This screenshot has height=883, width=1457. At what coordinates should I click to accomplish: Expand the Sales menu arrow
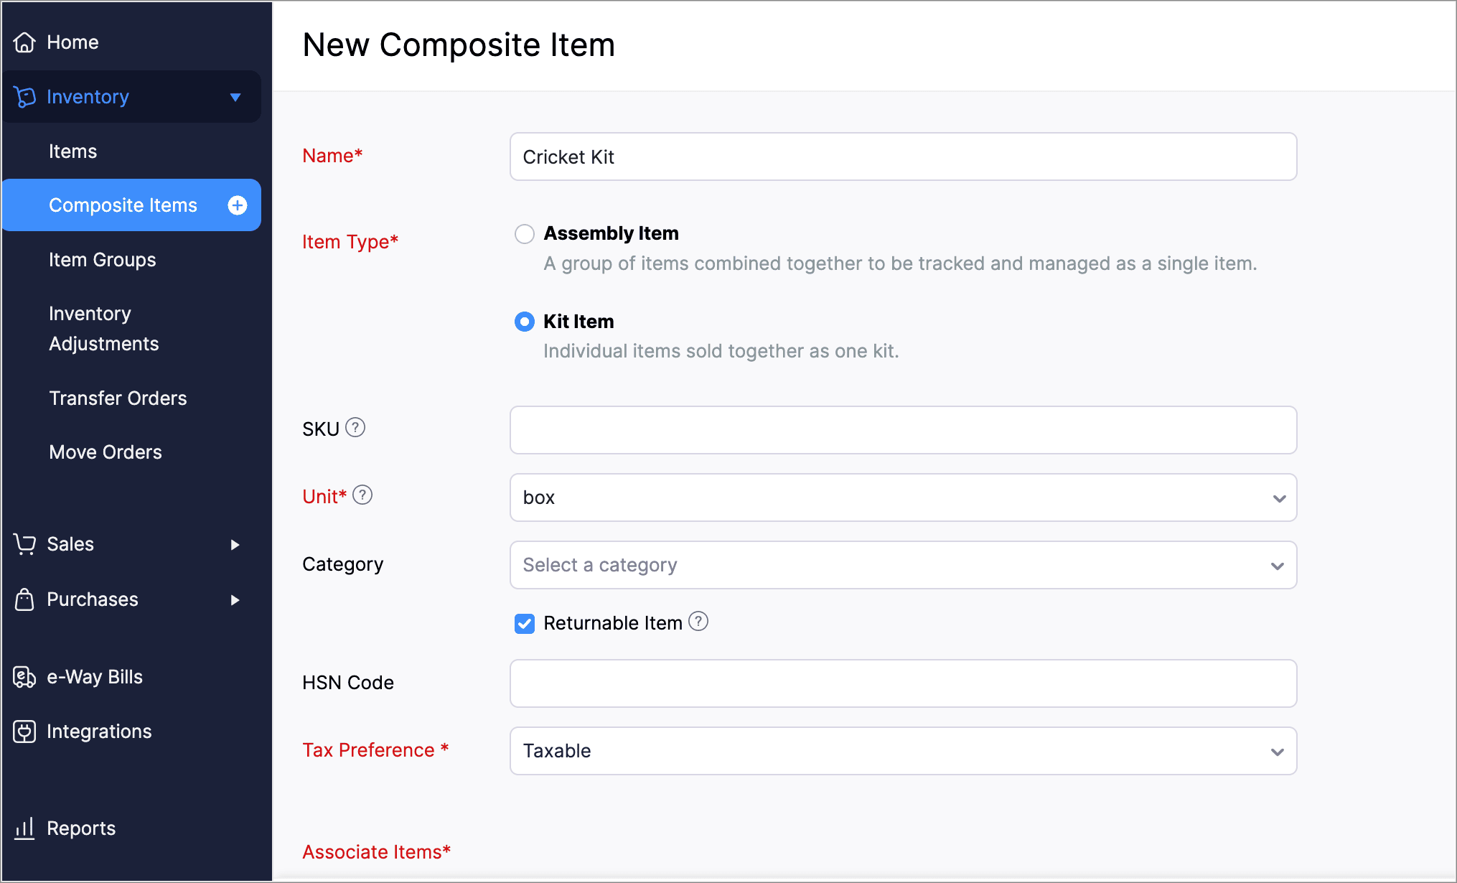click(235, 544)
